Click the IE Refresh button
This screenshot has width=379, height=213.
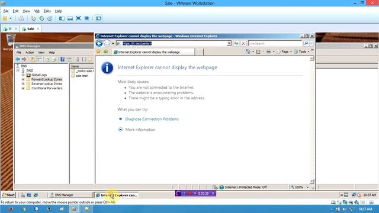(x=236, y=43)
